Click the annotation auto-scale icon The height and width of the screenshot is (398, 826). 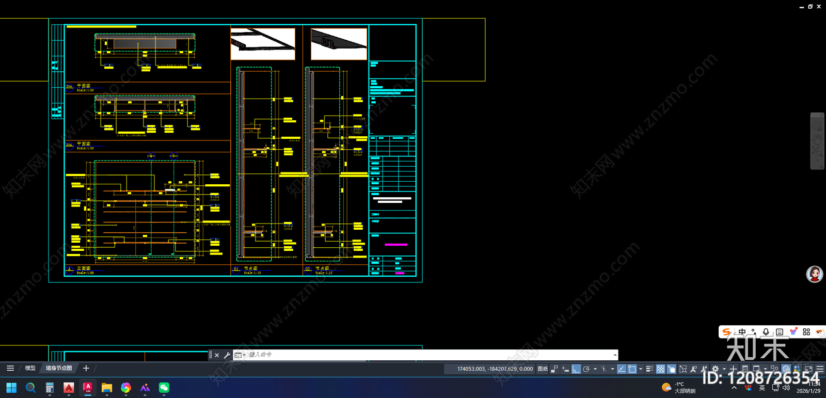click(x=704, y=369)
